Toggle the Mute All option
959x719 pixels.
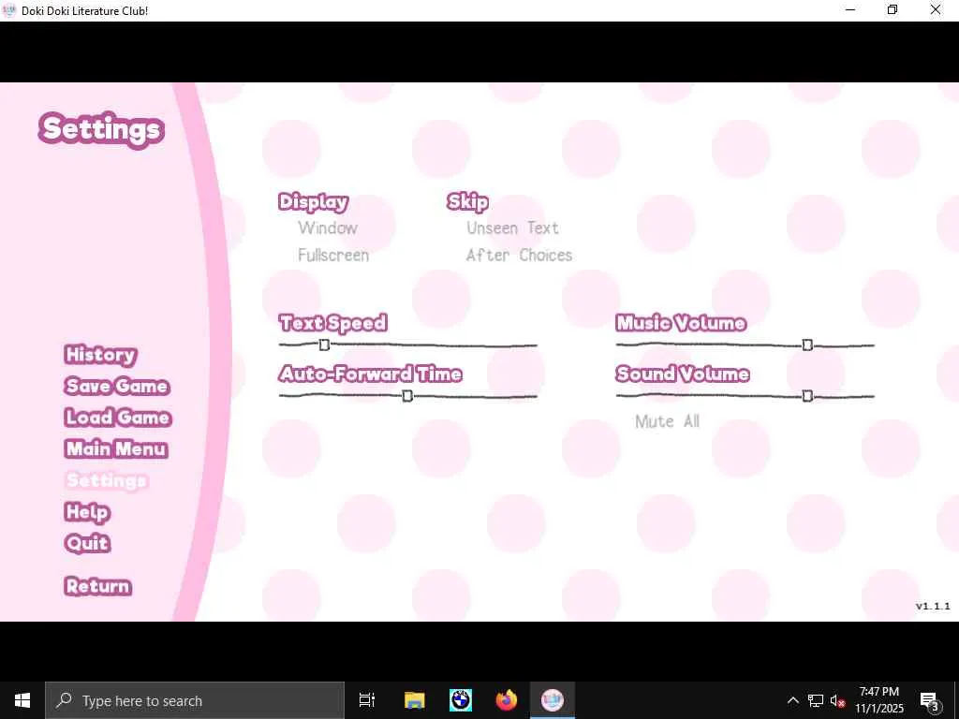[667, 421]
